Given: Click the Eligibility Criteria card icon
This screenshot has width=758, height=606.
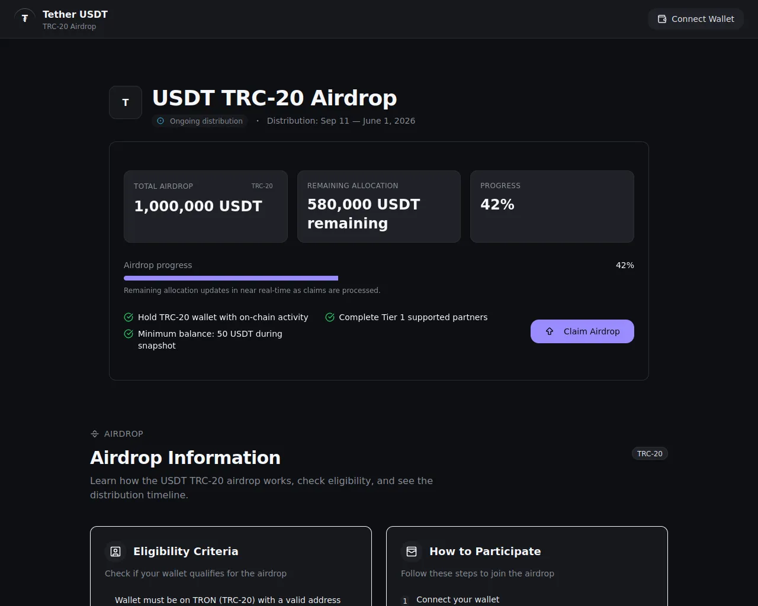Looking at the screenshot, I should click(115, 552).
